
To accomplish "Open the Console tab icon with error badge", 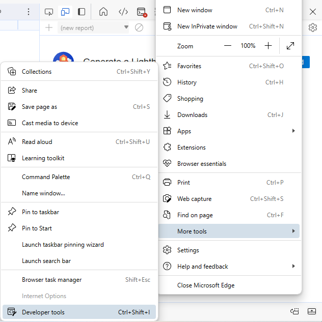I will (x=142, y=12).
